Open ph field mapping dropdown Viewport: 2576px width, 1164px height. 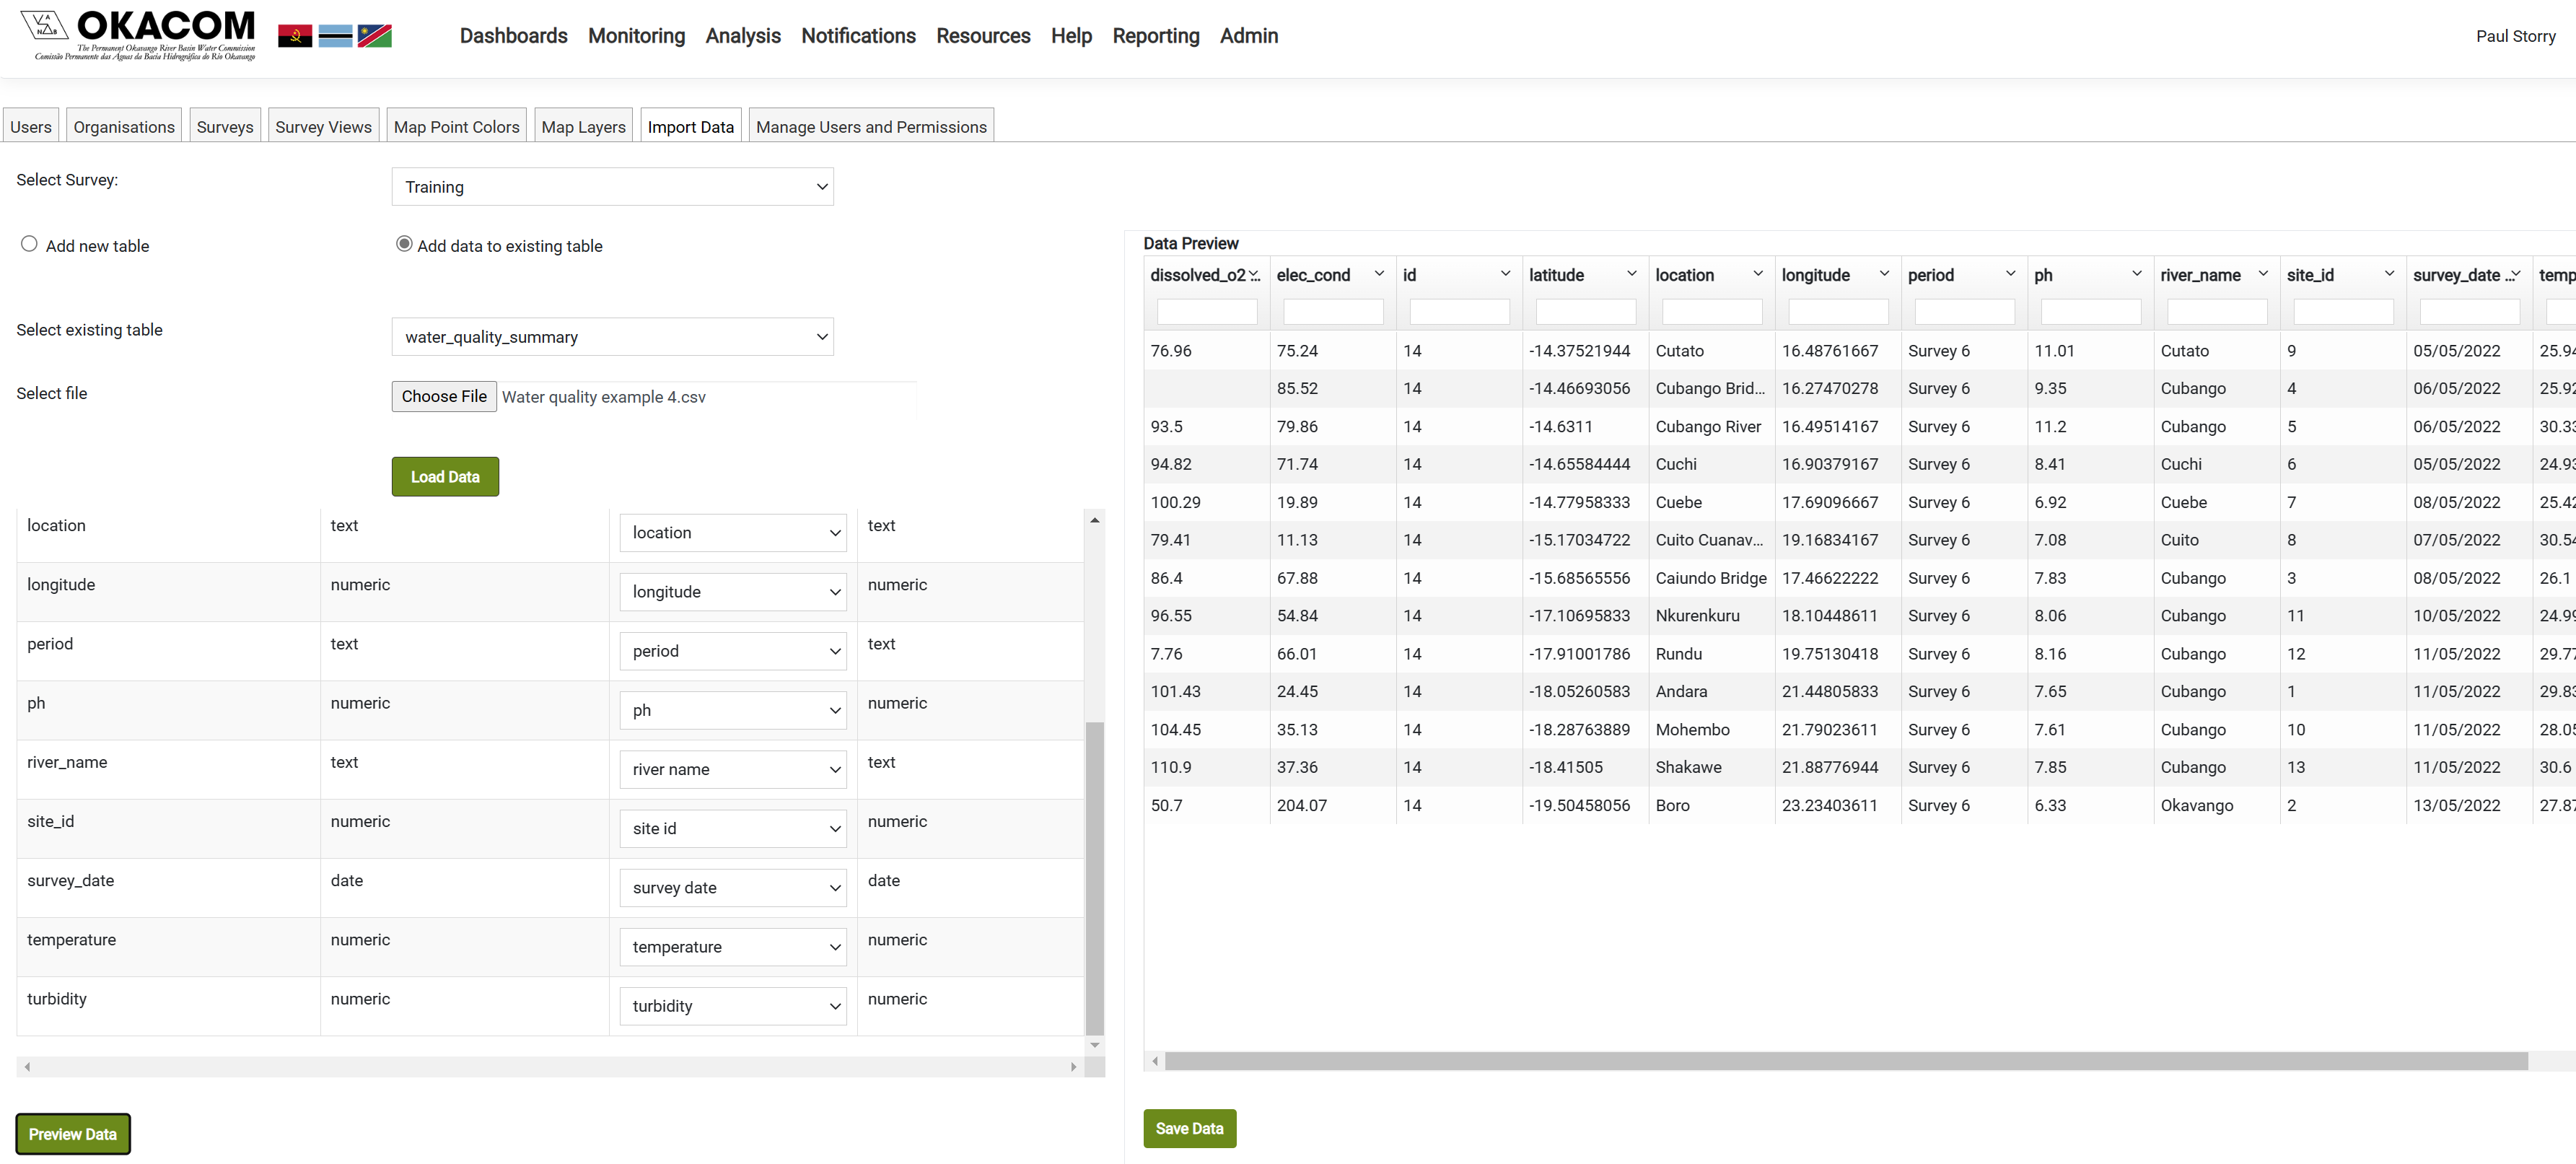tap(733, 710)
